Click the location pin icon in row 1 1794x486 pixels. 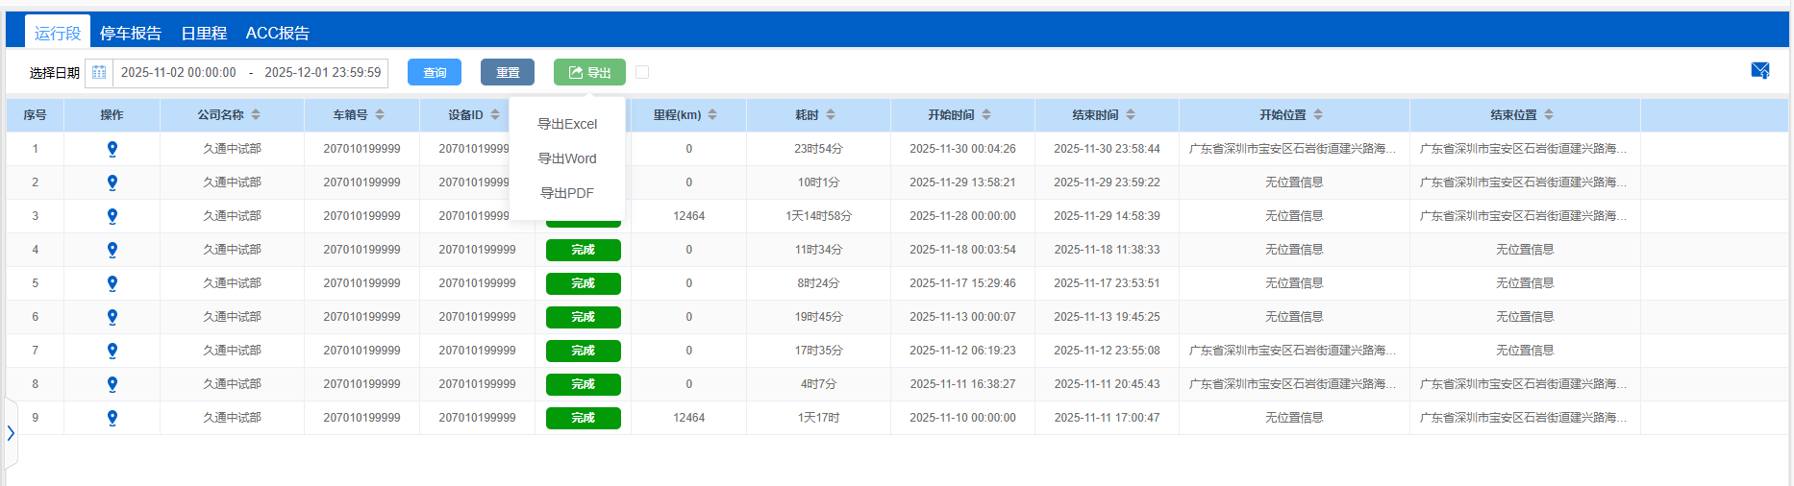[112, 149]
